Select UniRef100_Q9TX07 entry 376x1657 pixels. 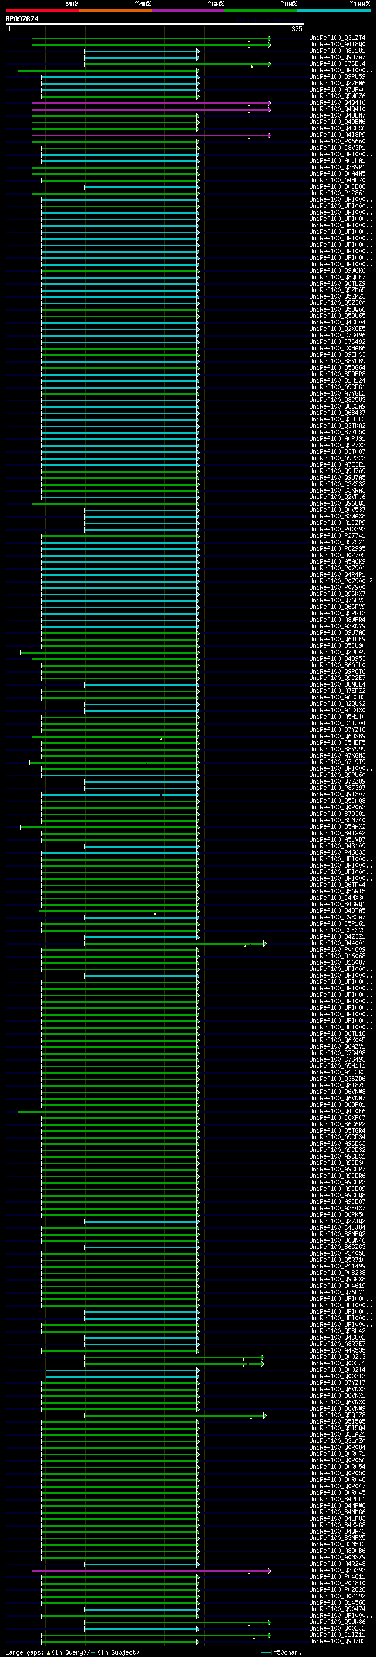click(x=337, y=794)
